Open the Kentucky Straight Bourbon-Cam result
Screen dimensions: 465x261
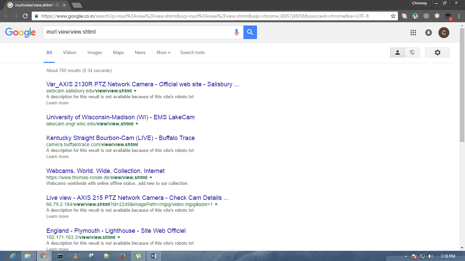pyautogui.click(x=121, y=138)
